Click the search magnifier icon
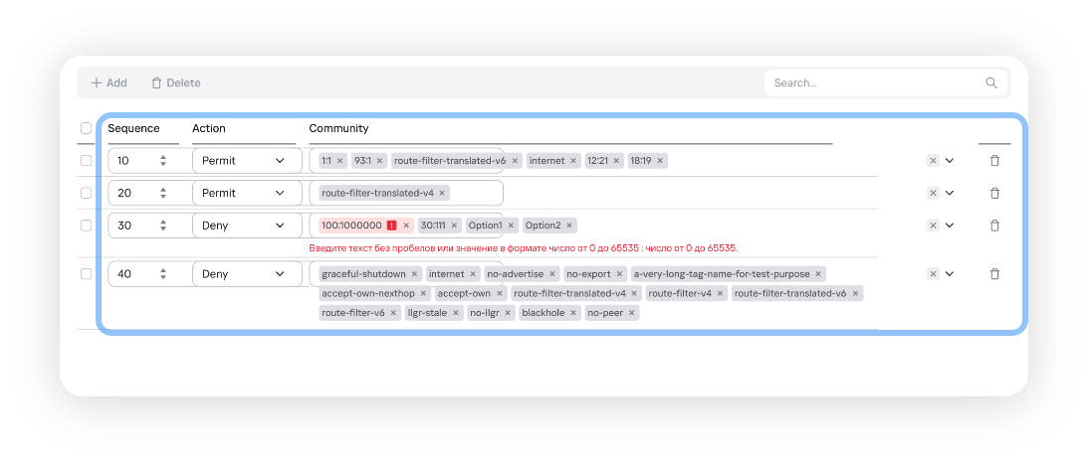This screenshot has width=1088, height=460. coord(991,83)
